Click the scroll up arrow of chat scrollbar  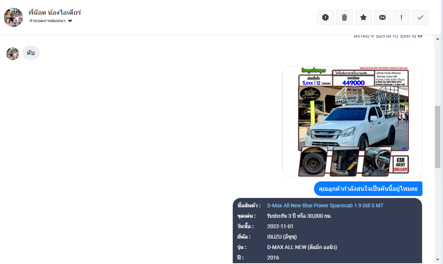[x=437, y=39]
